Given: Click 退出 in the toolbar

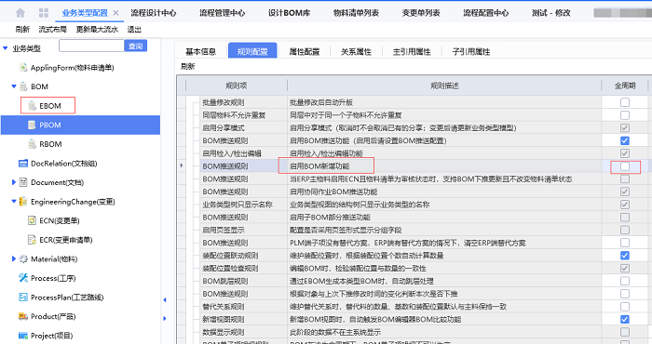Looking at the screenshot, I should (134, 29).
